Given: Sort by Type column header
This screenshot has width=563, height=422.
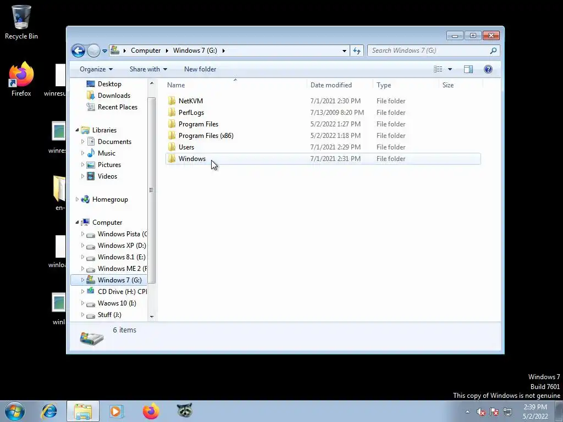Looking at the screenshot, I should pos(406,85).
